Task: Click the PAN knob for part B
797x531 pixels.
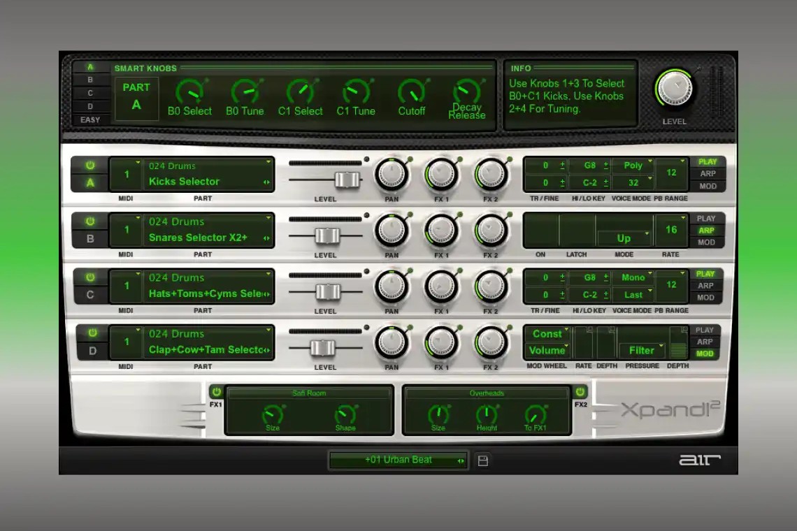Action: (392, 231)
